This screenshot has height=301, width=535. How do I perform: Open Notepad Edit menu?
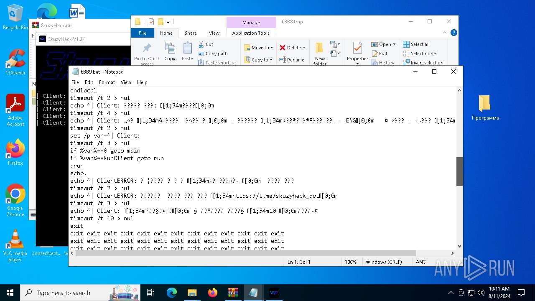click(89, 82)
